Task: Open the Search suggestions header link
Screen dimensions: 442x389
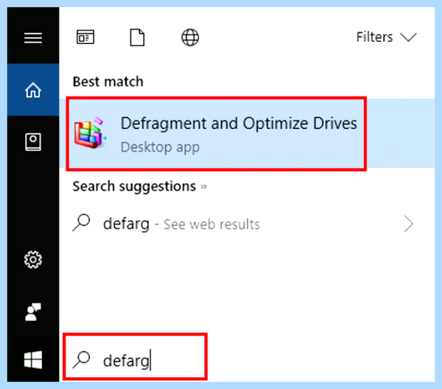Action: tap(139, 186)
